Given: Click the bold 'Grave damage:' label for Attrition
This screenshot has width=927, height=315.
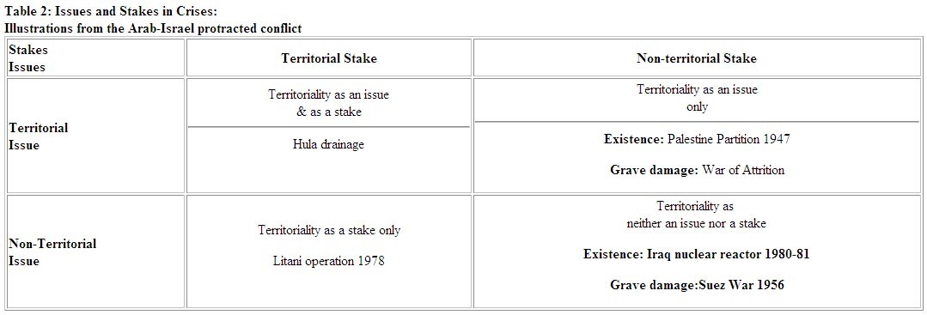Looking at the screenshot, I should pyautogui.click(x=654, y=170).
